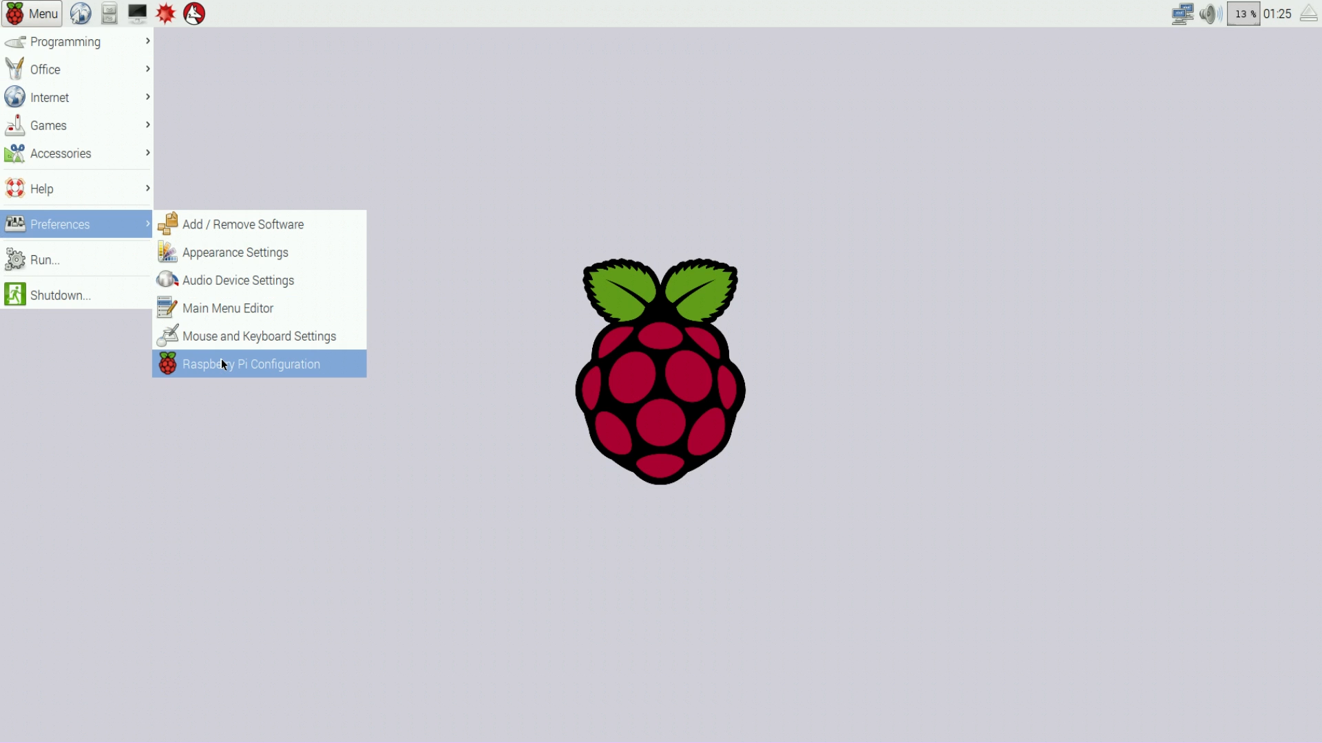Launch Mathematica red spiky icon
Image resolution: width=1322 pixels, height=743 pixels.
(166, 13)
